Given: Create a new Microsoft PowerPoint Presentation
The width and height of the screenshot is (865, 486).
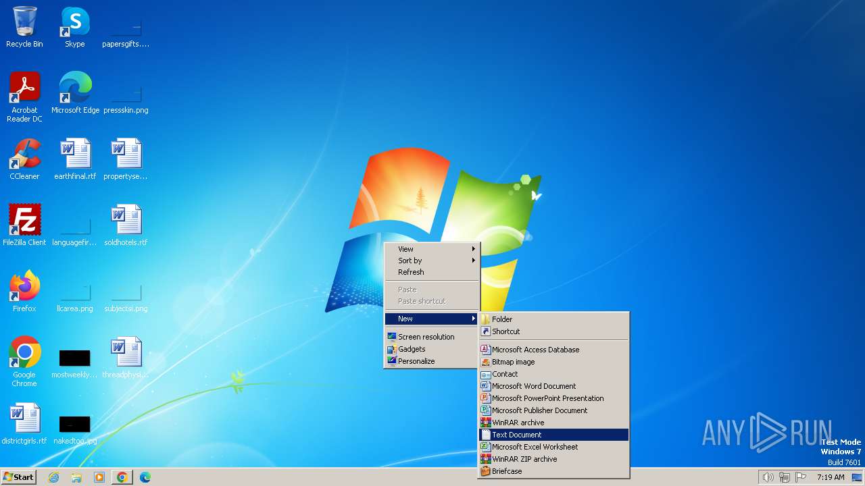Looking at the screenshot, I should point(553,398).
